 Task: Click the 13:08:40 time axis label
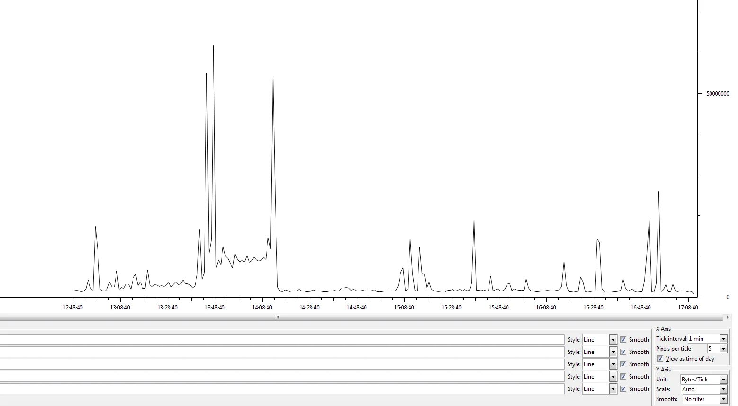click(120, 308)
